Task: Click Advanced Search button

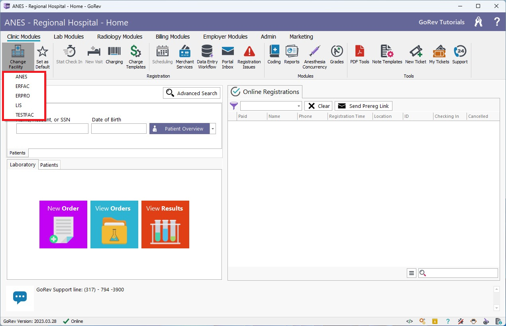Action: click(192, 93)
